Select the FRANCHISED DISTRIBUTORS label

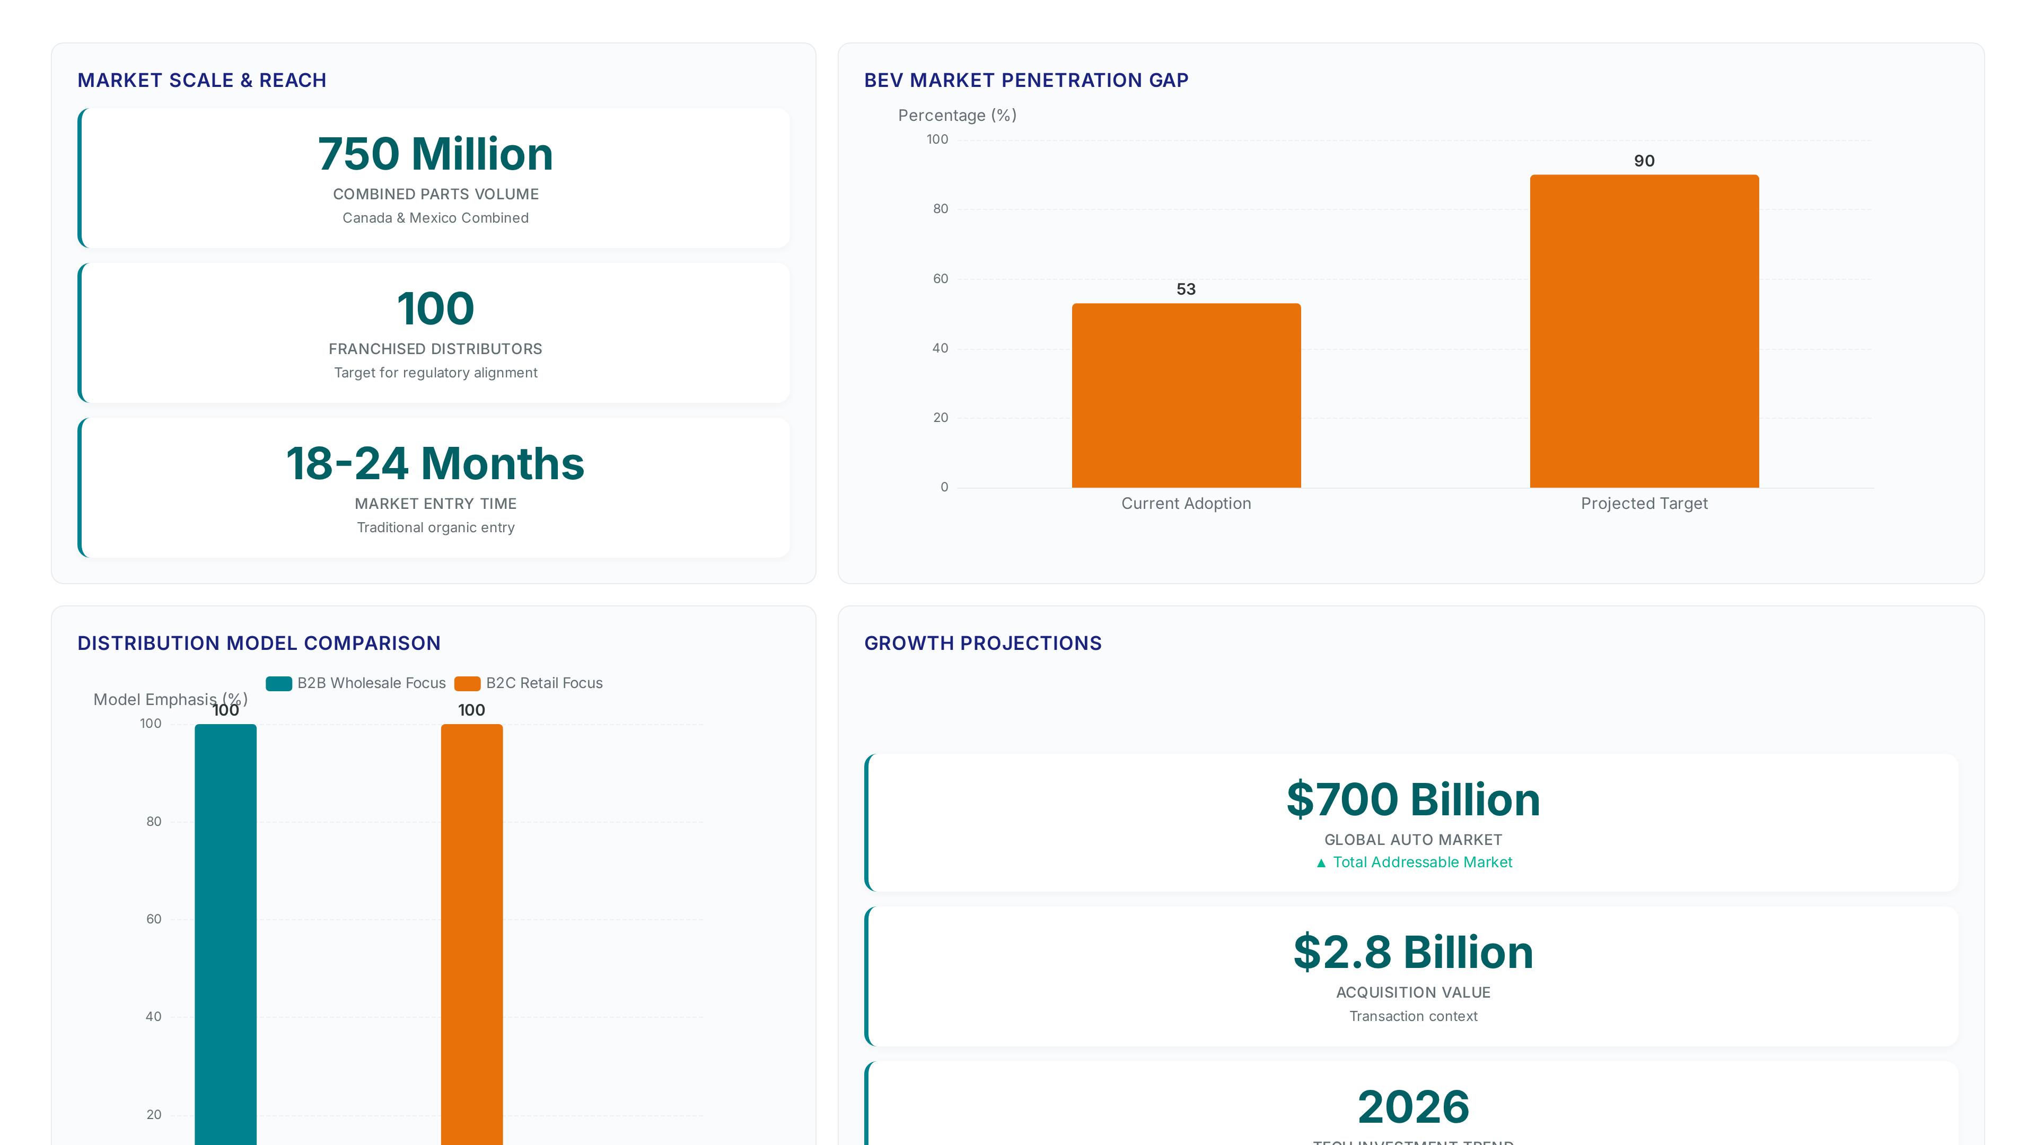(435, 349)
